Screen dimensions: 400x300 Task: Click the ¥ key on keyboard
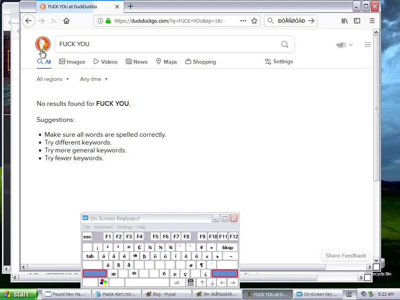(x=201, y=247)
